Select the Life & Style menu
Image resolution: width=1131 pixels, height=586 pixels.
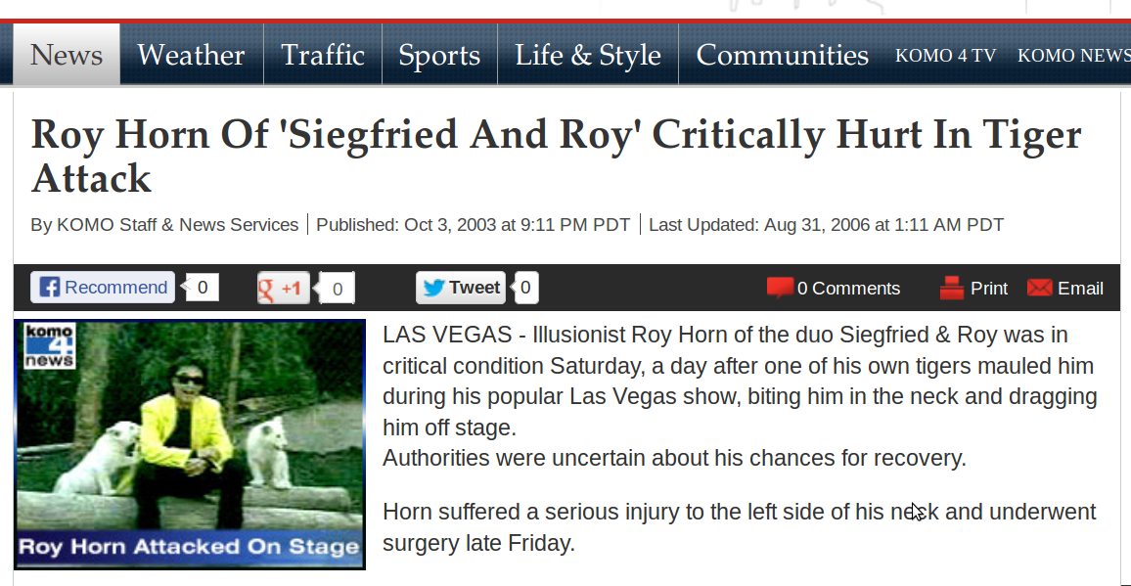point(588,55)
